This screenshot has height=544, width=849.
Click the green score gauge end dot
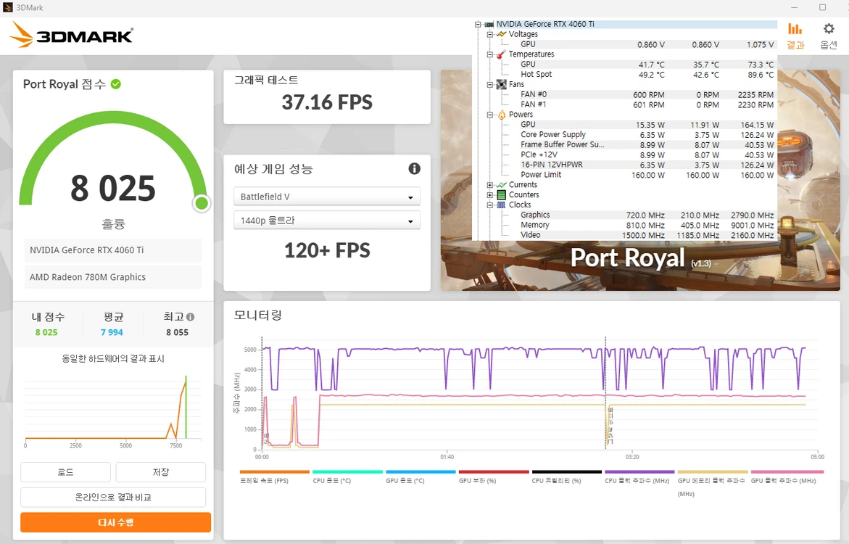[x=202, y=203]
